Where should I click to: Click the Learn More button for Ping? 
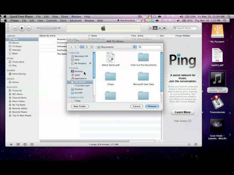(182, 112)
